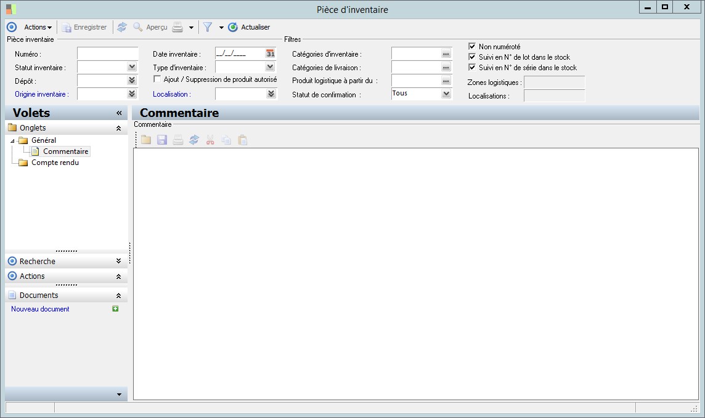The height and width of the screenshot is (418, 705).
Task: Click the Date inventaire field
Action: click(x=240, y=54)
